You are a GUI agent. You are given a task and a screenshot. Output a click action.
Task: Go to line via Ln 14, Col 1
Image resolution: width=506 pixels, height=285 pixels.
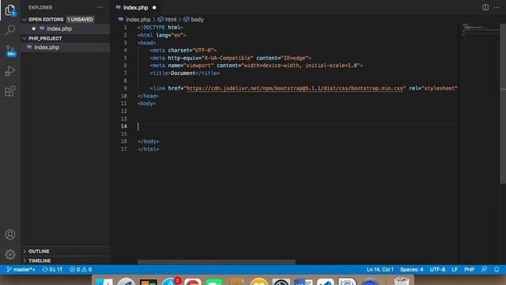click(x=379, y=269)
